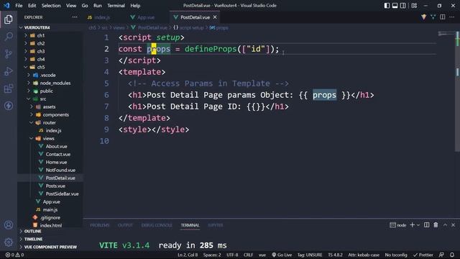
Task: Open File menu
Action: 19,5
